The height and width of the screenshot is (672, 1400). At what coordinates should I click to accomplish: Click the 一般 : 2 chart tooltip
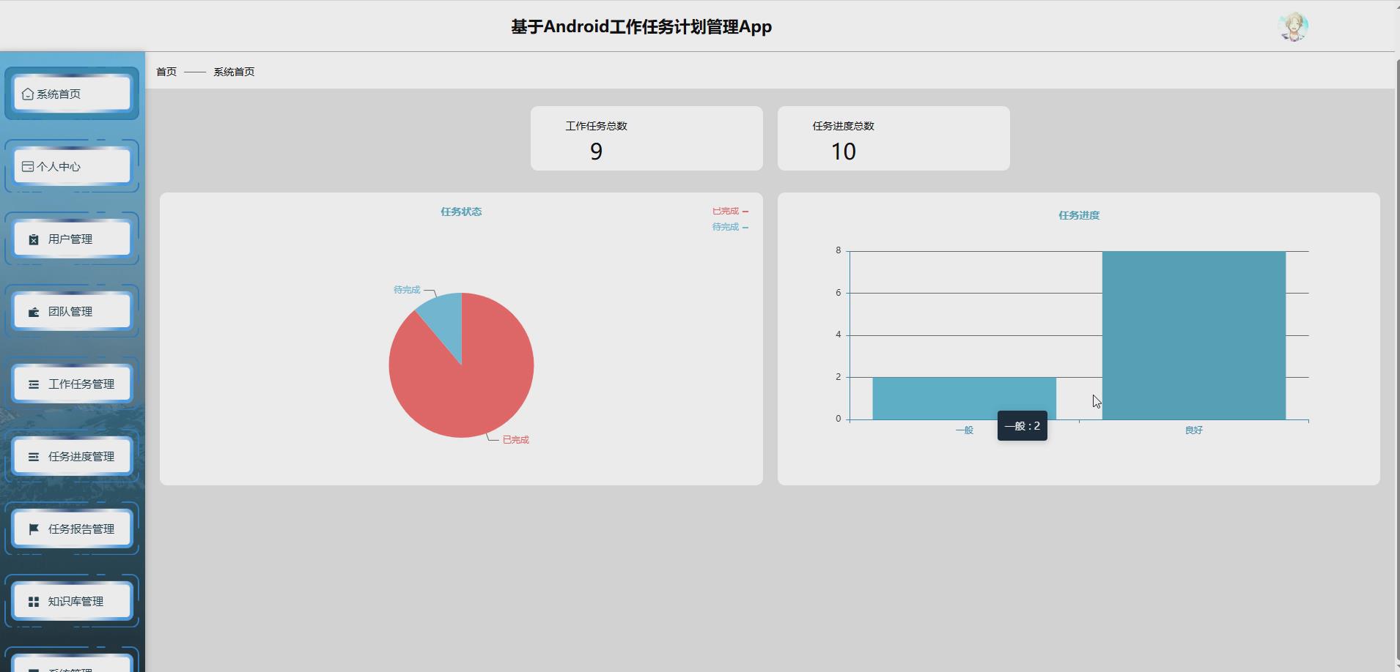[1022, 426]
